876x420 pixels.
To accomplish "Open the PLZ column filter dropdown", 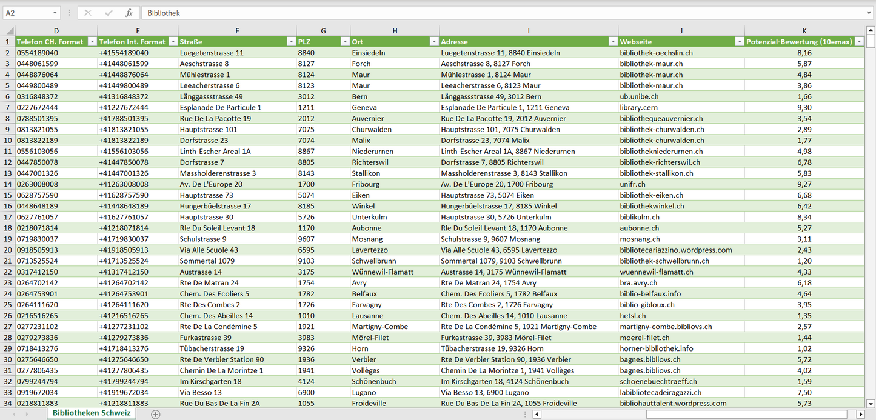I will (x=344, y=42).
